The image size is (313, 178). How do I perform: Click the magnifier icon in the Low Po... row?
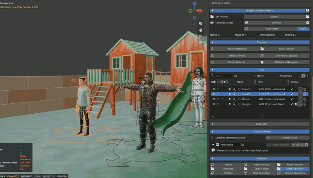coord(234,94)
